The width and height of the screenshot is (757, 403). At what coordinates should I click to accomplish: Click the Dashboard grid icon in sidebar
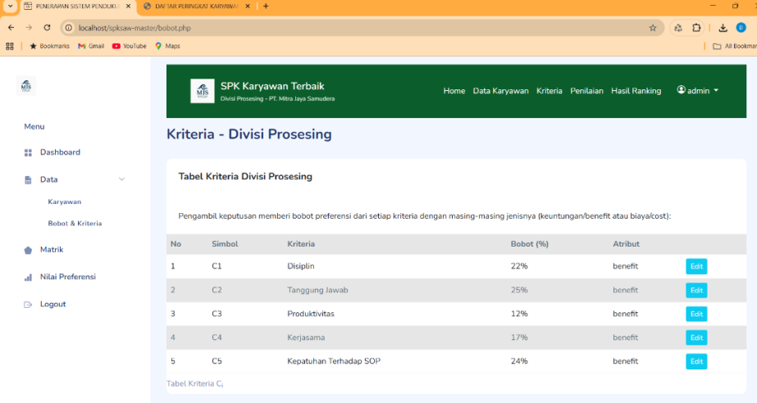(28, 152)
